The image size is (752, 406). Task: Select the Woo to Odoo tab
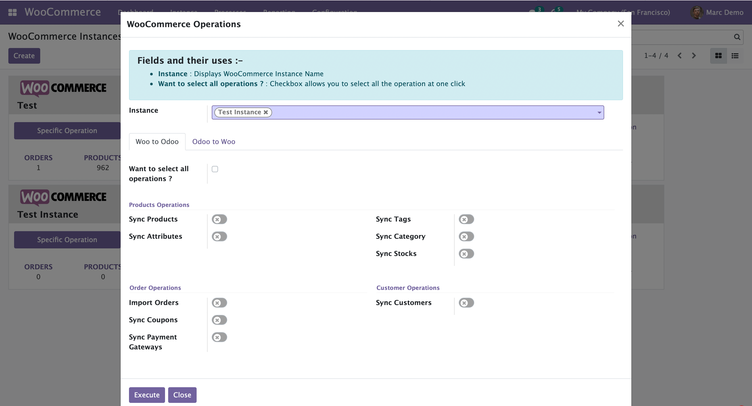[x=157, y=142]
